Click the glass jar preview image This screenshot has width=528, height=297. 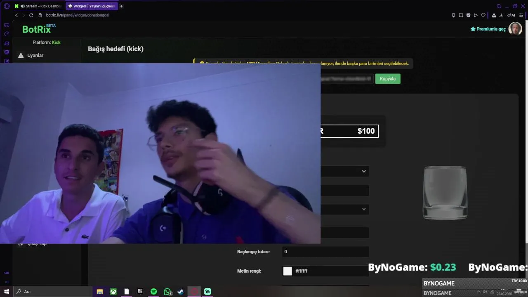pos(445,193)
